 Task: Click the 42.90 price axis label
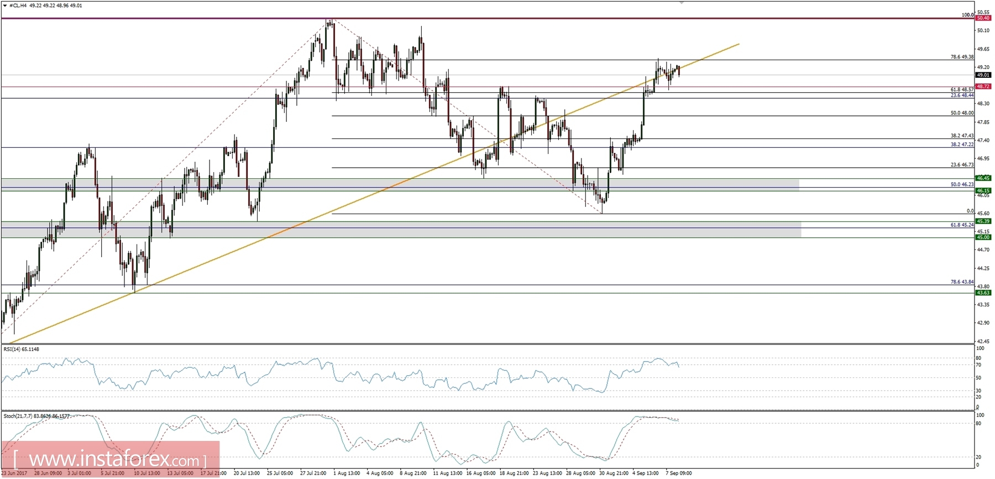983,323
